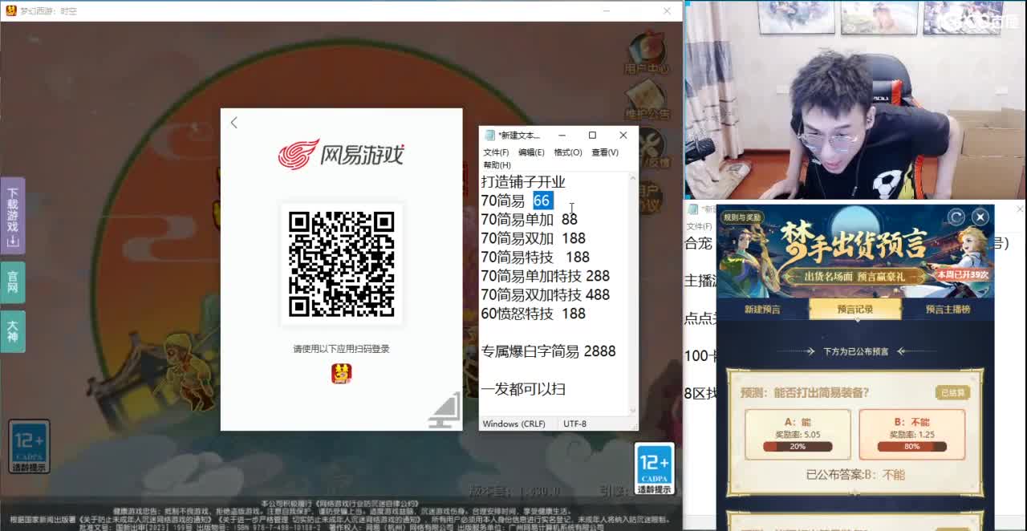Click the 80% progress bar under option B
The image size is (1027, 531).
pos(911,447)
